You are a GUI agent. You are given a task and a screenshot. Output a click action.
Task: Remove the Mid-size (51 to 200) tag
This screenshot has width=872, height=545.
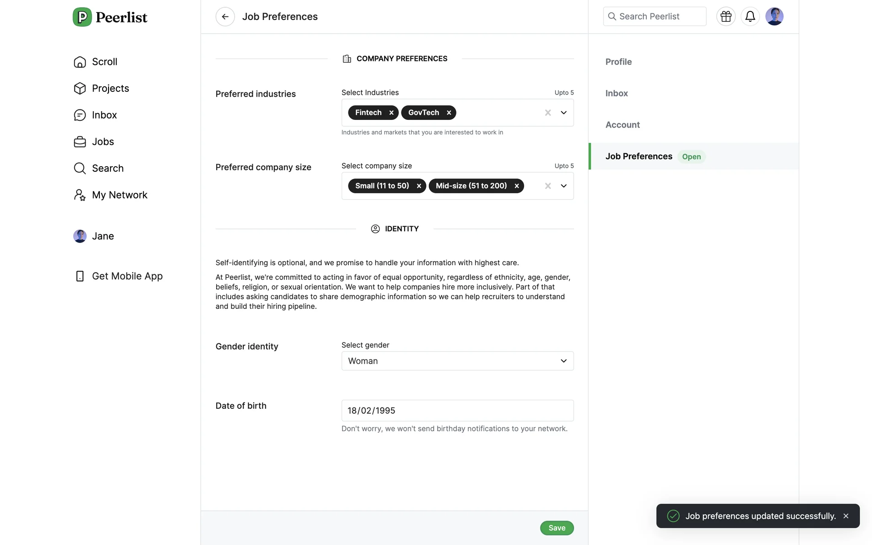click(x=516, y=186)
